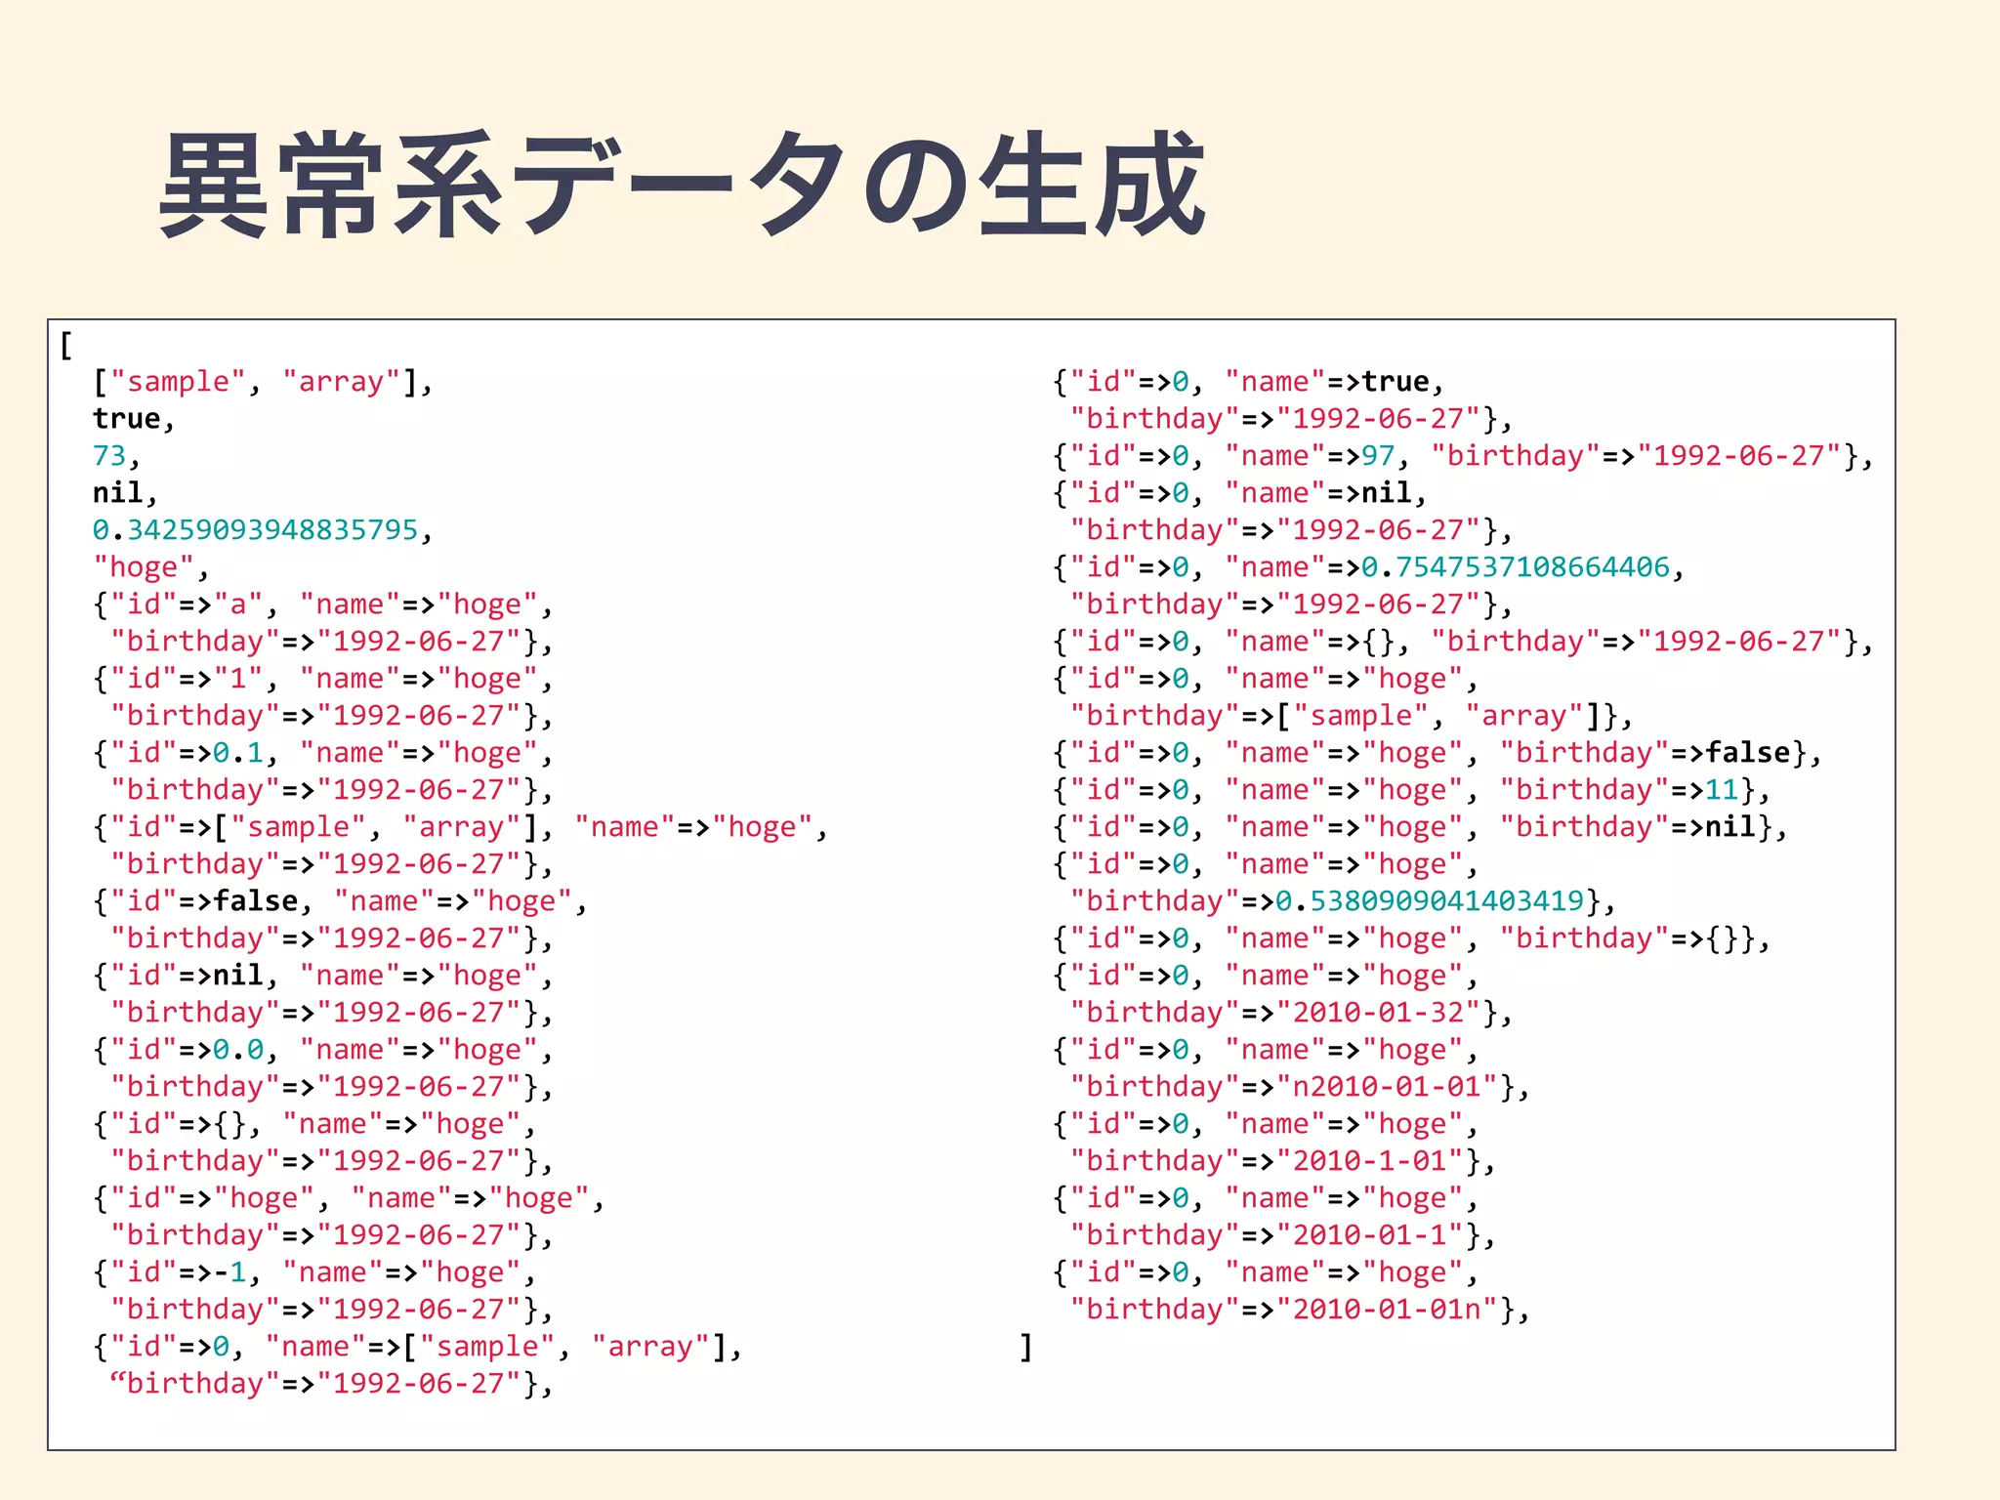
Task: Click the slide title 異常系データの生成
Action: pos(682,185)
